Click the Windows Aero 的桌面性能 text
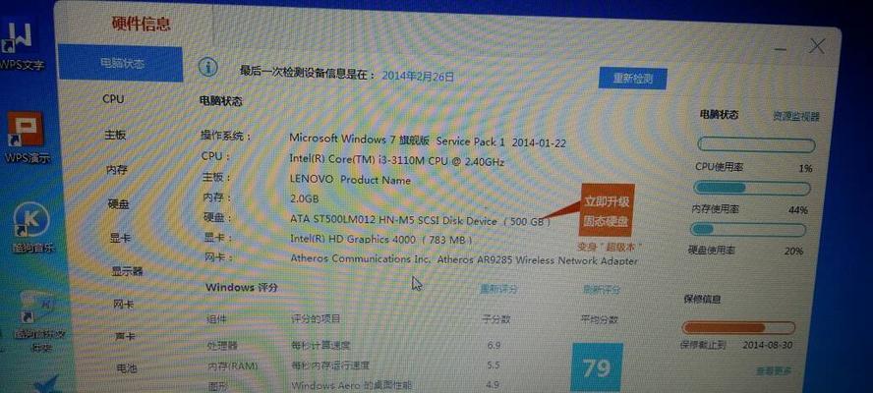873x393 pixels. (x=354, y=385)
